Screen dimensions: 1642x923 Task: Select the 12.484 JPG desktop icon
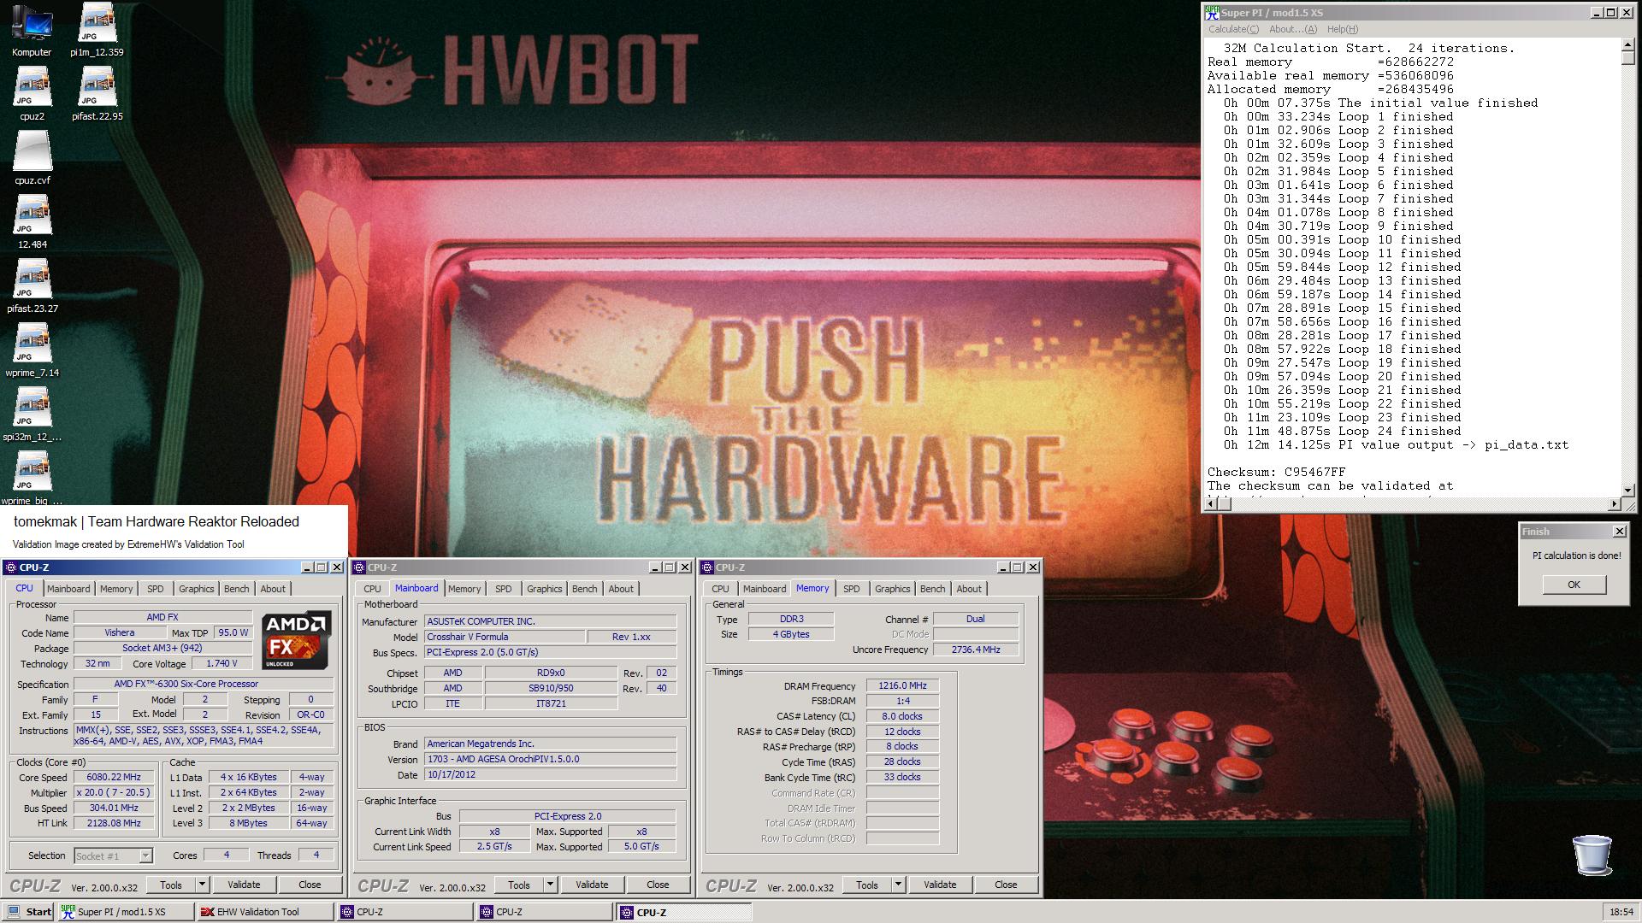click(32, 223)
